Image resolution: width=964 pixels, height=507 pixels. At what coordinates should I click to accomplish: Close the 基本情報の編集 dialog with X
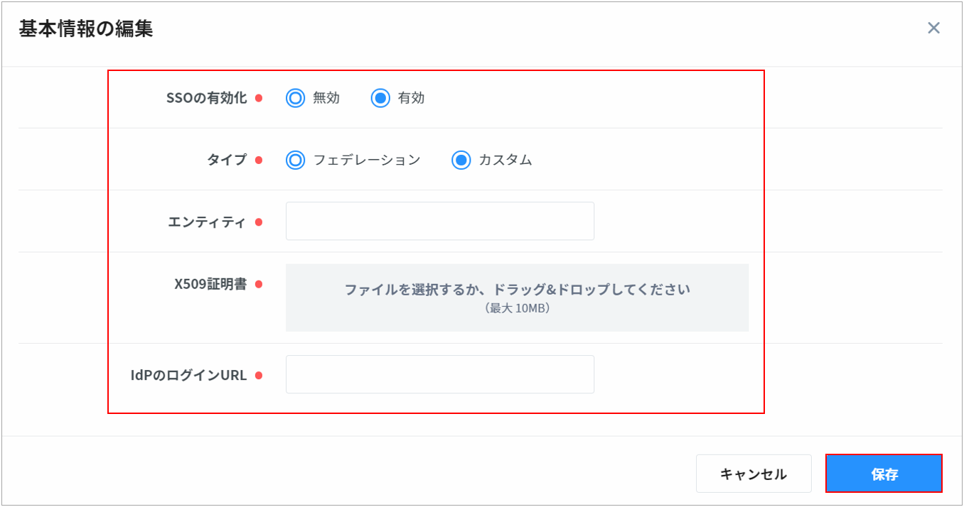(x=933, y=28)
